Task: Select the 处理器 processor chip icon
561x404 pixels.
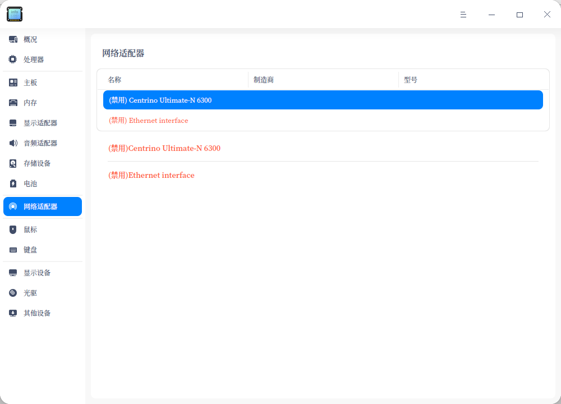Action: click(12, 59)
